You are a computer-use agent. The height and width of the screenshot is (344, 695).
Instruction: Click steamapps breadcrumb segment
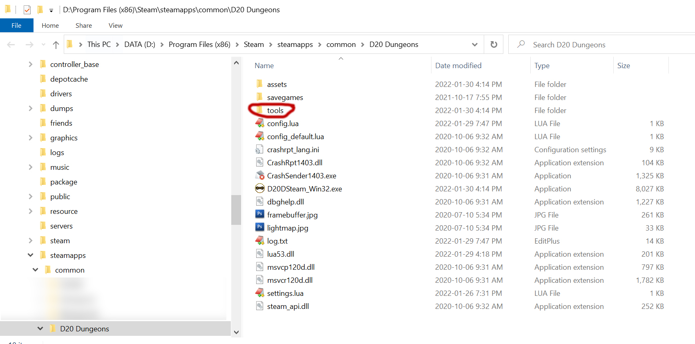[x=295, y=44]
